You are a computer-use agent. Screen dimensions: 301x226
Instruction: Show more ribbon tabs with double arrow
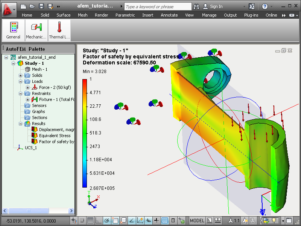coord(284,15)
